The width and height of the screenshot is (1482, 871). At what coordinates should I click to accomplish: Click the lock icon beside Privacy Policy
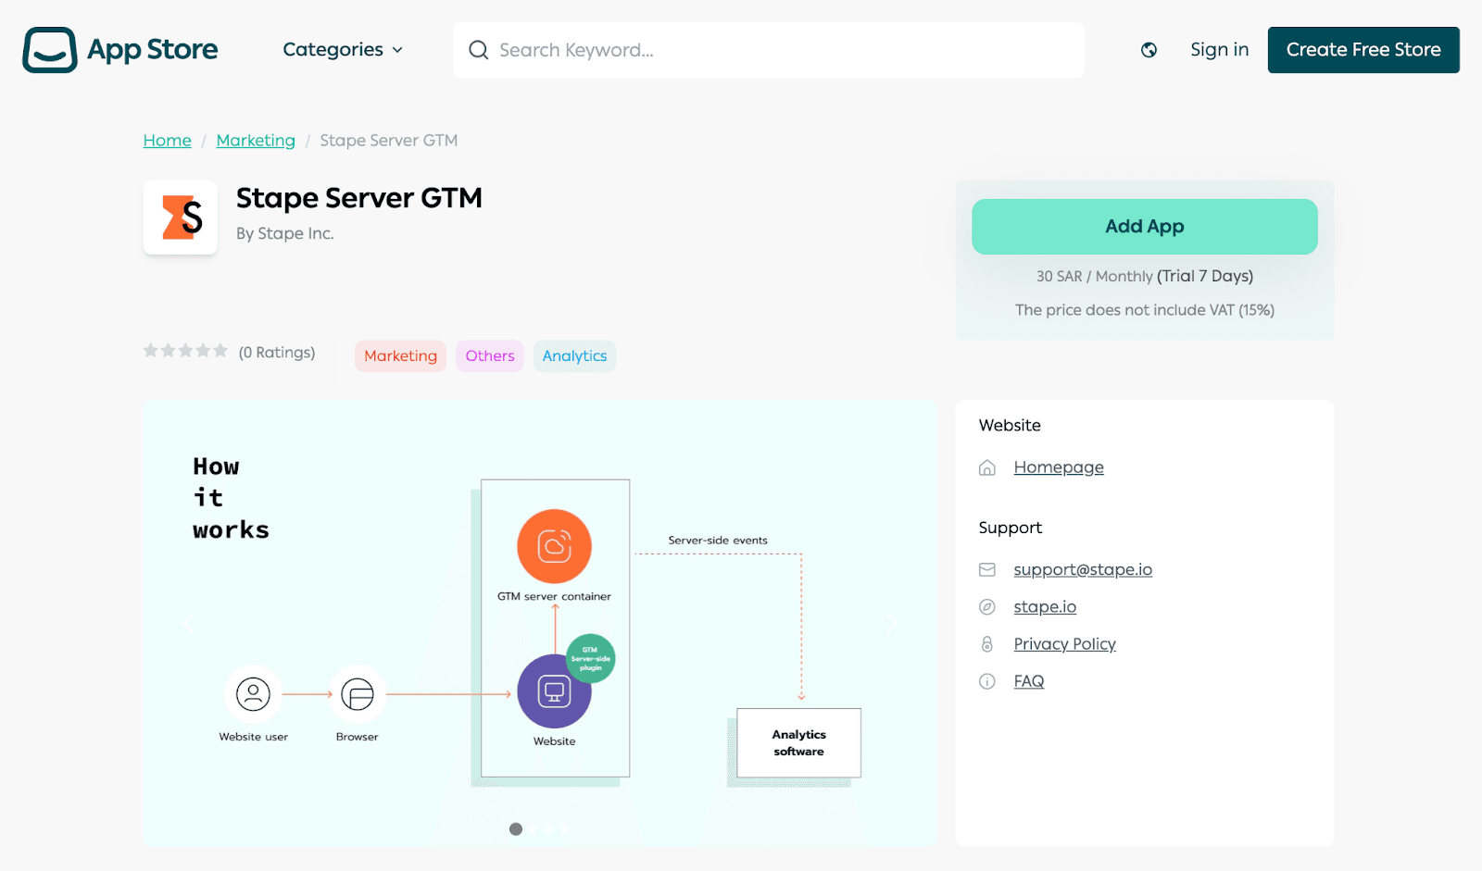click(x=987, y=644)
